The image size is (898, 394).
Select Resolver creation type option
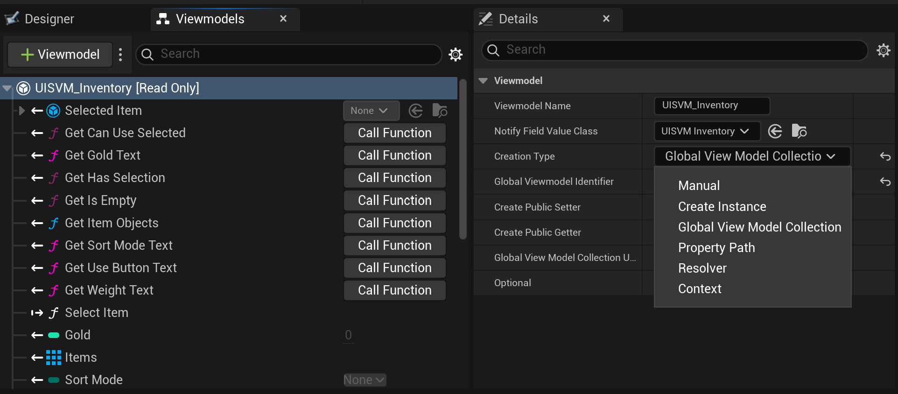coord(702,268)
